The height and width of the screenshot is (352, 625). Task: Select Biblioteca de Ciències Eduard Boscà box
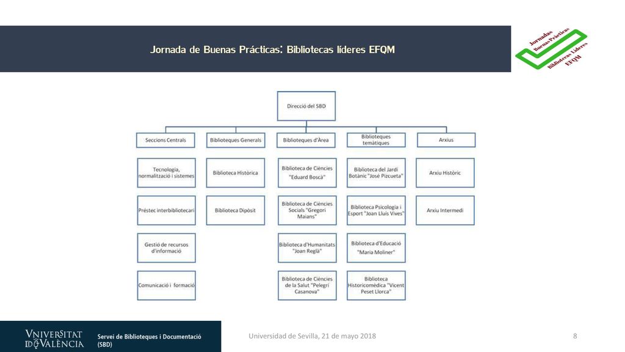click(x=307, y=173)
